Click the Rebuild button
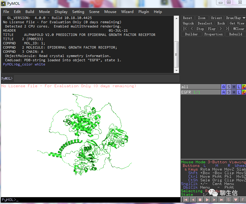The image size is (246, 204). point(235,34)
